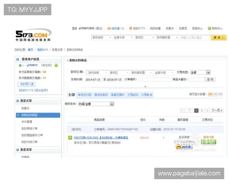
Task: Click the 查询 query button
Action: (210, 80)
